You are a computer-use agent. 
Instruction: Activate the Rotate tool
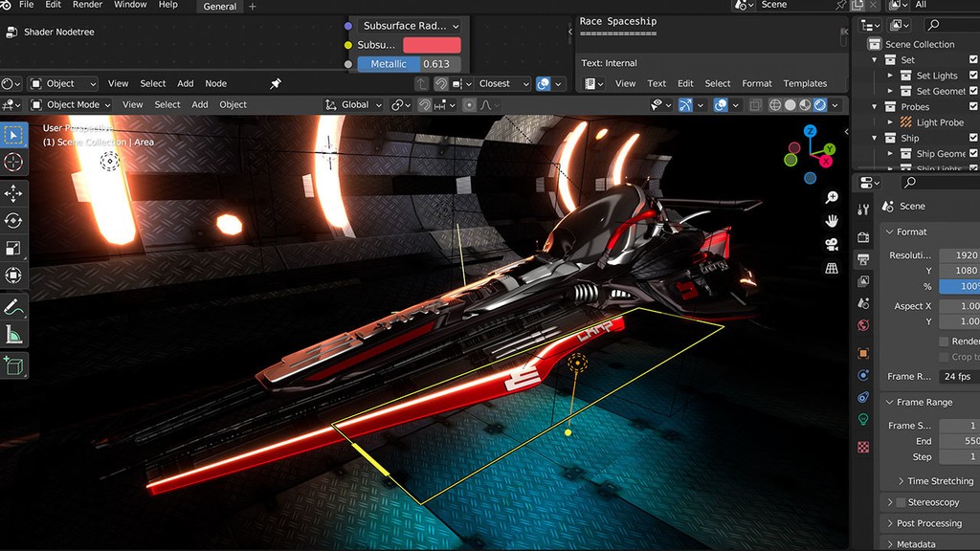tap(13, 219)
